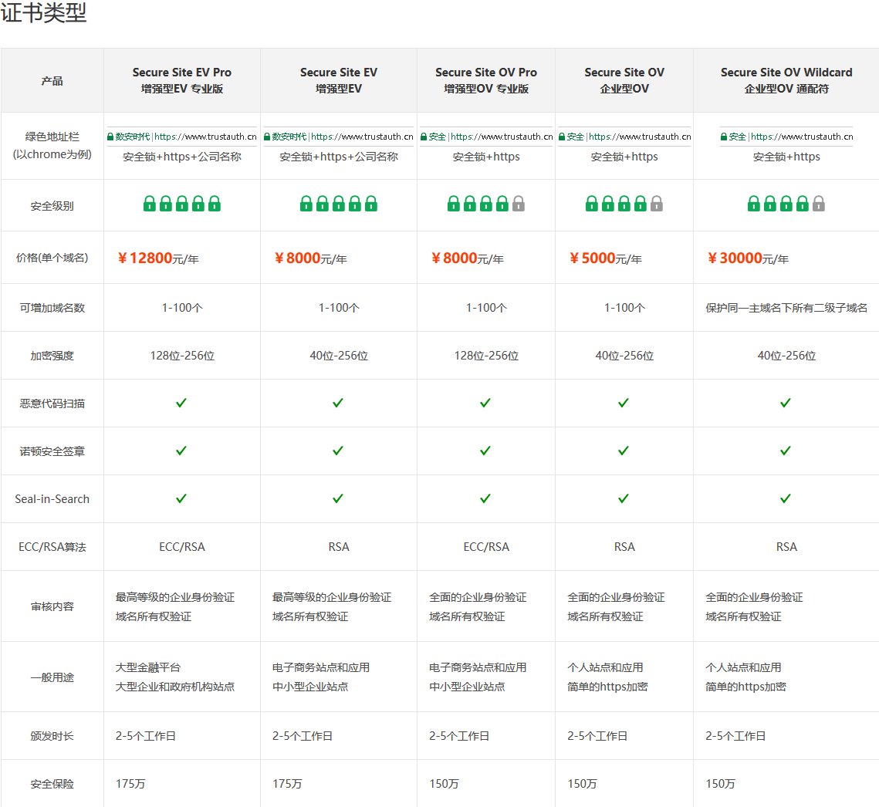Click the 可增加域名数 row label
Screen dimensions: 879x807
[x=52, y=308]
